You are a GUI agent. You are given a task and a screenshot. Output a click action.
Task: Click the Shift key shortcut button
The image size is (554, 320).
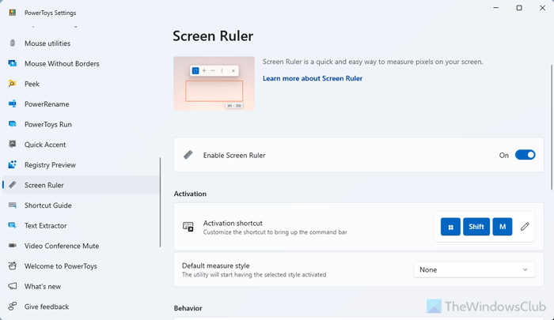pos(476,227)
